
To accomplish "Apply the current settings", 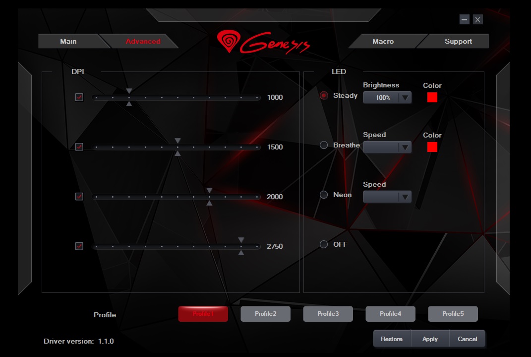I will [x=430, y=339].
